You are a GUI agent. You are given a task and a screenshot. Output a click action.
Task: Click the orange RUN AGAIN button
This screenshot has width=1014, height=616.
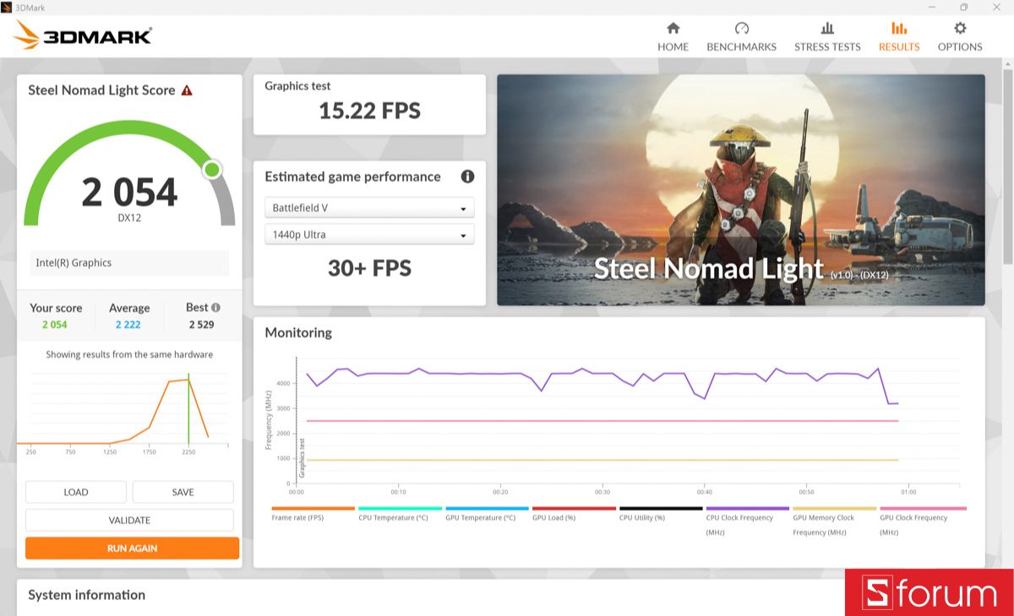click(132, 548)
